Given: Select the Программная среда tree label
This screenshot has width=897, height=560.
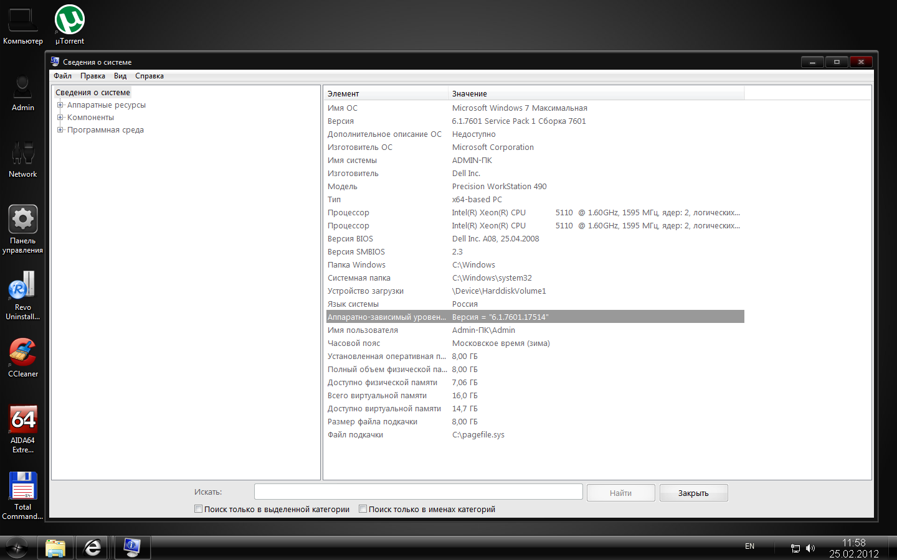Looking at the screenshot, I should [x=105, y=129].
